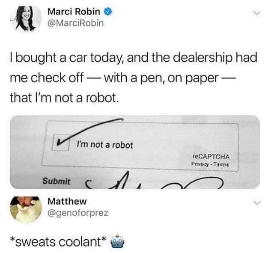The height and width of the screenshot is (253, 274).
Task: Click the Terms link under reCAPTCHA
Action: click(x=221, y=164)
